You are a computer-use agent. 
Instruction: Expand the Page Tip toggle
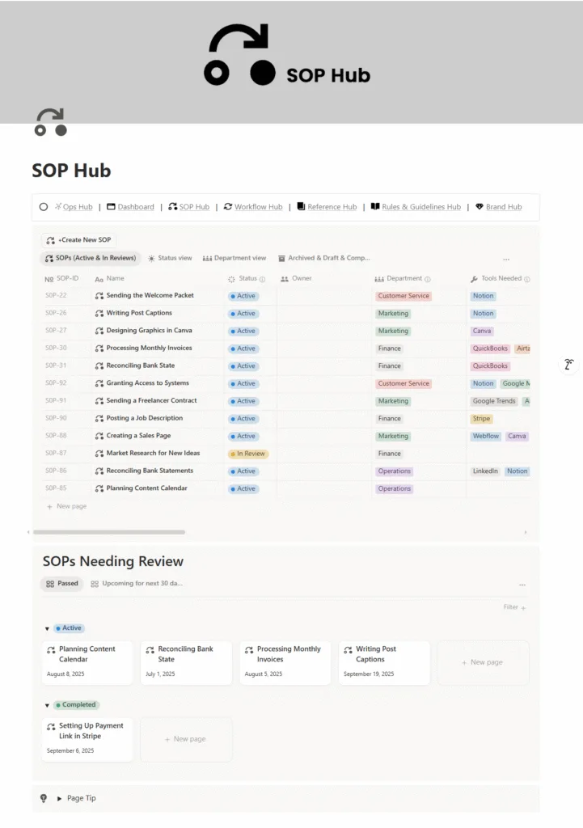point(59,798)
